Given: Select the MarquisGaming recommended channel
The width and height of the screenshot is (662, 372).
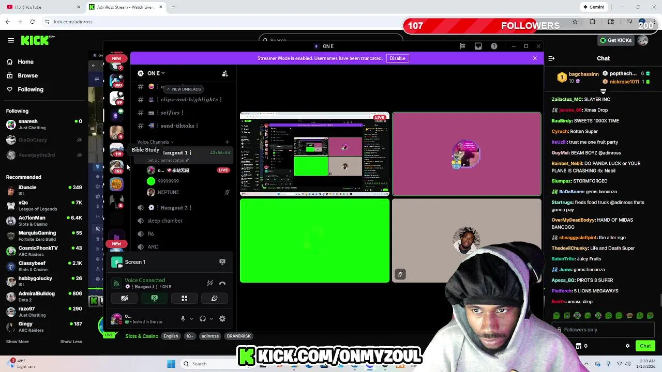Looking at the screenshot, I should point(43,236).
